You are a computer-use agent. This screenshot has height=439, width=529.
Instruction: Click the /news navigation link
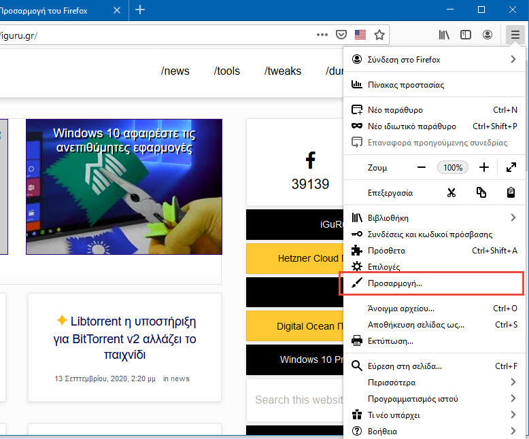(x=175, y=71)
